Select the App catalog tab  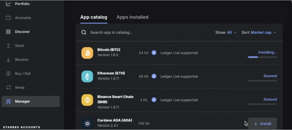click(94, 17)
